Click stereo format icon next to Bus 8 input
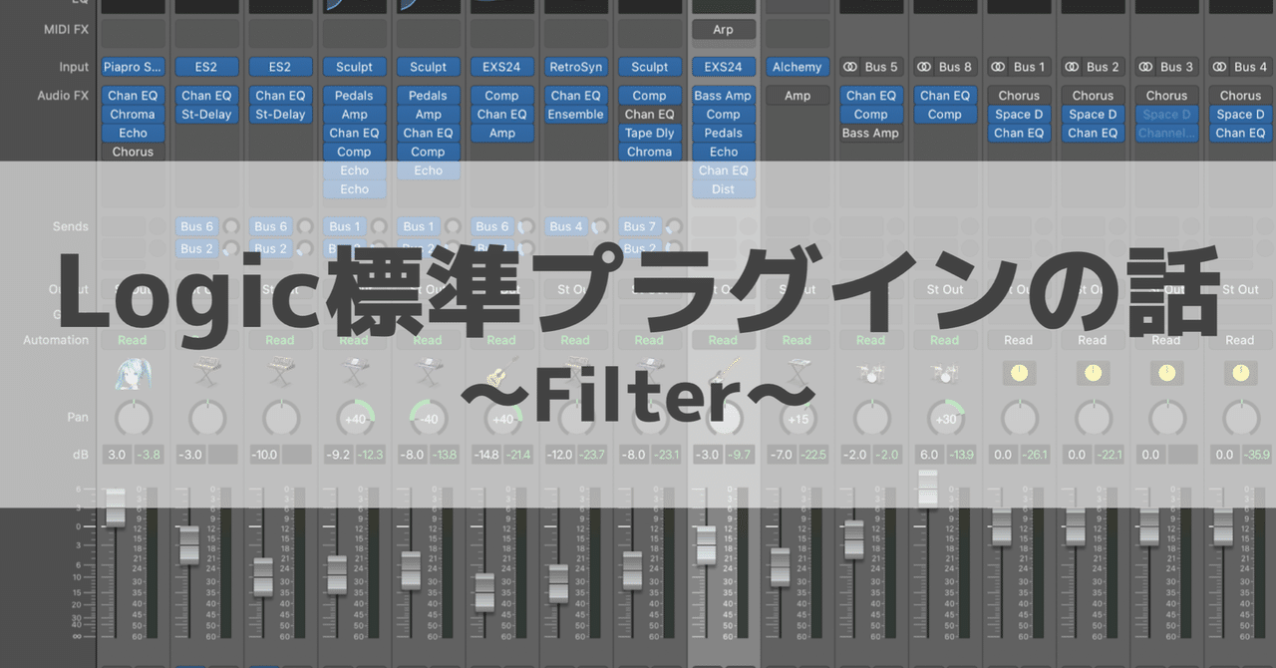The image size is (1276, 668). 924,67
